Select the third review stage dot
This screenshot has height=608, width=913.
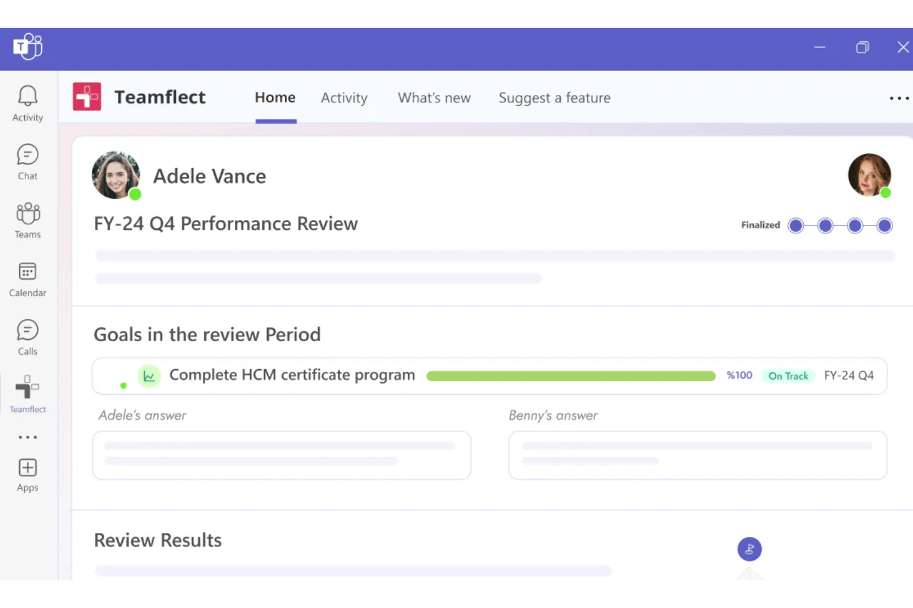pos(855,225)
